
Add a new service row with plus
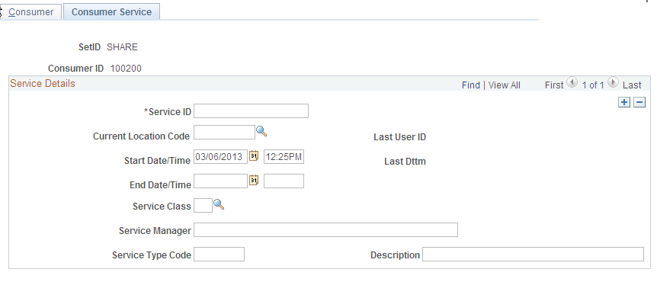[x=624, y=102]
